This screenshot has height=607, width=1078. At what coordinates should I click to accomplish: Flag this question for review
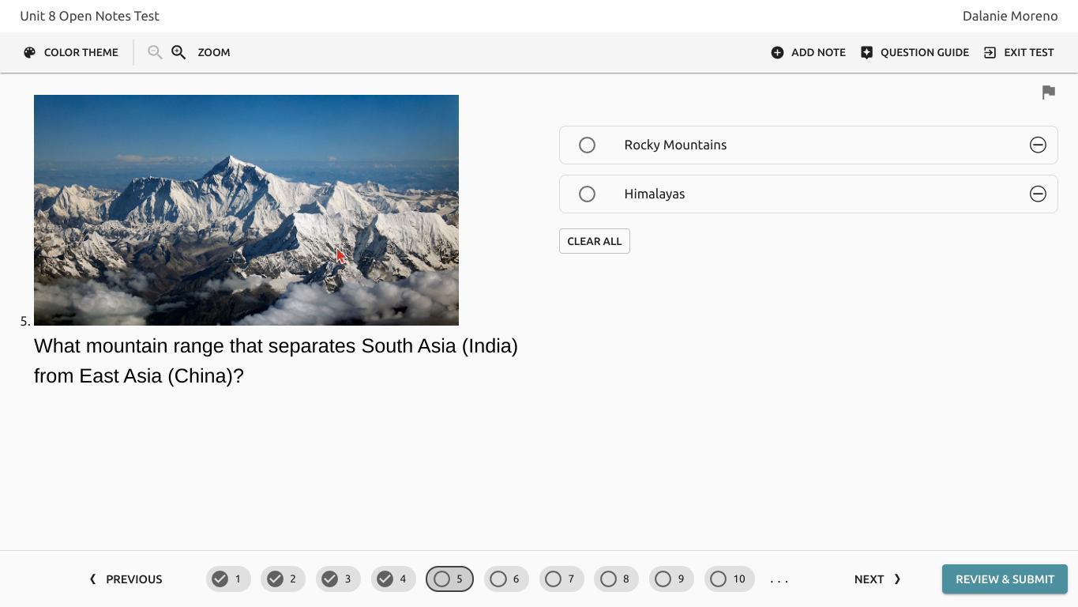coord(1048,92)
